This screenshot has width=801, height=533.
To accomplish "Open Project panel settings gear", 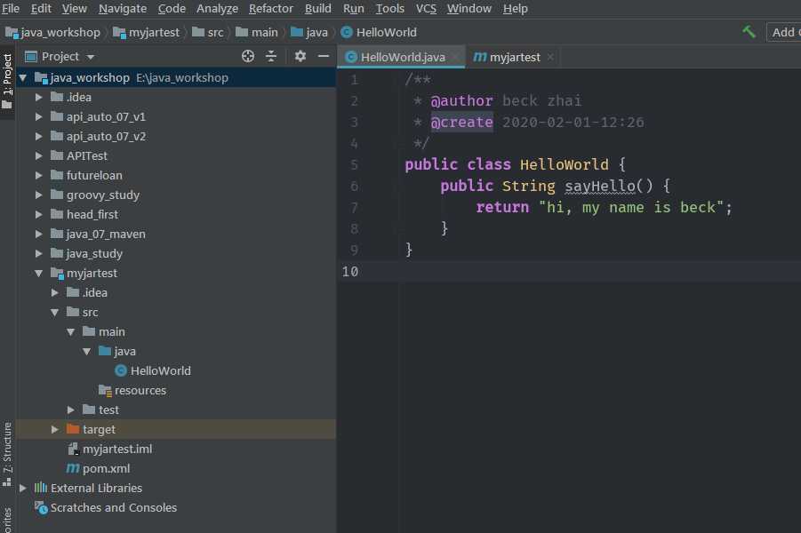I will pyautogui.click(x=300, y=56).
